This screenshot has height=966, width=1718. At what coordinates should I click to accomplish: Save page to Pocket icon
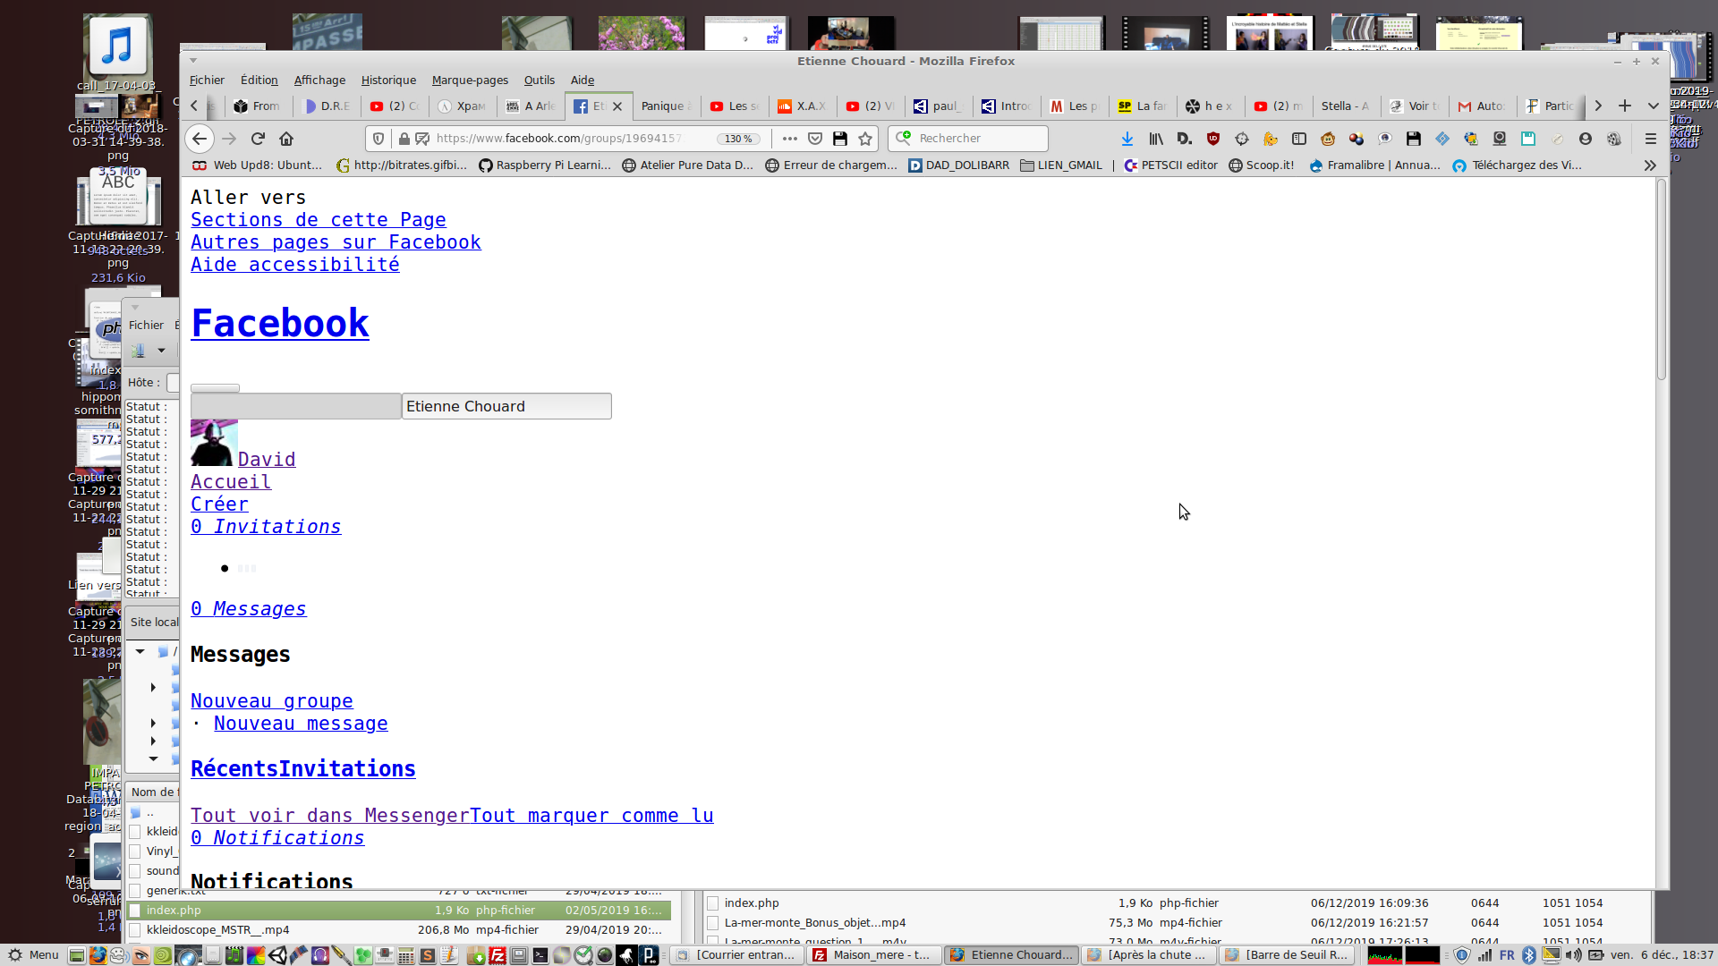click(x=815, y=139)
